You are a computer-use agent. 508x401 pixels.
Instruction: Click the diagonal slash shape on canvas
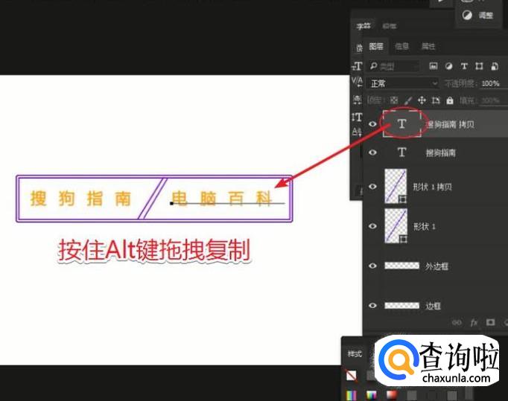pyautogui.click(x=152, y=198)
